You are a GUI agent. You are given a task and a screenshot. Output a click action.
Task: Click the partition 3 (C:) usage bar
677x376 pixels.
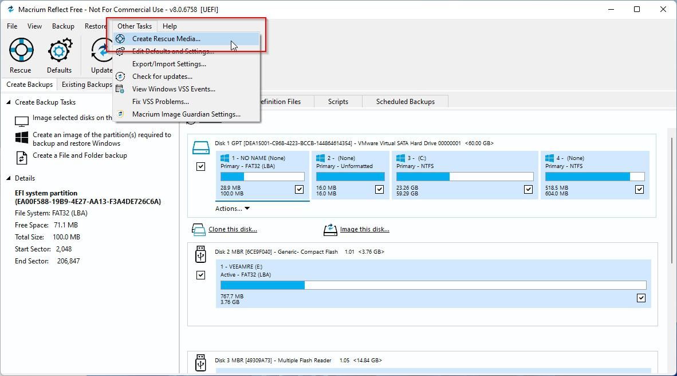465,177
